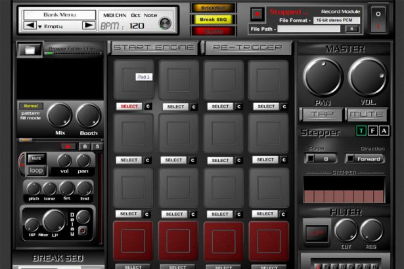Click the Master VOL knob
Screen dimensions: 404x269
coord(367,78)
